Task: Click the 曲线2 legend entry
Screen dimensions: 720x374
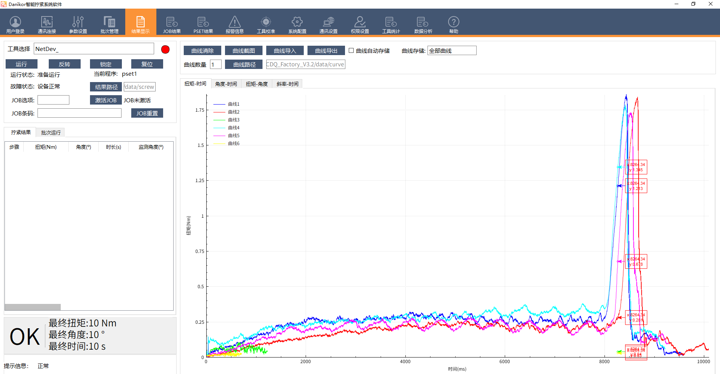Action: (x=226, y=112)
